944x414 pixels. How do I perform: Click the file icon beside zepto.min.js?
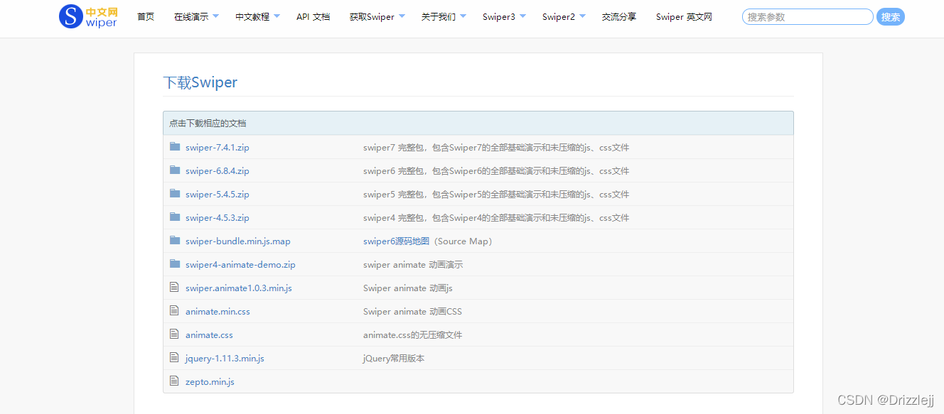pos(174,381)
